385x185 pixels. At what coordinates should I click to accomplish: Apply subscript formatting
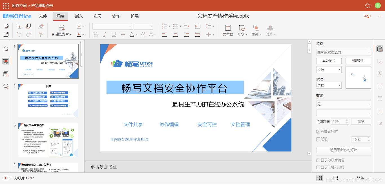tap(152, 35)
